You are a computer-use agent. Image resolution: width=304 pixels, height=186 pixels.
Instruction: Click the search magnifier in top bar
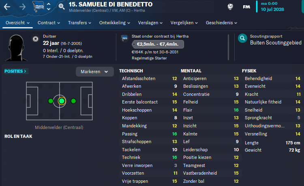tap(62, 7)
